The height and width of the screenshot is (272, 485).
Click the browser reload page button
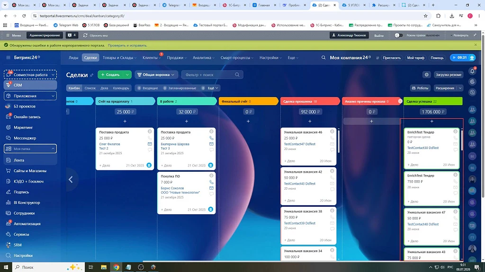click(x=24, y=16)
